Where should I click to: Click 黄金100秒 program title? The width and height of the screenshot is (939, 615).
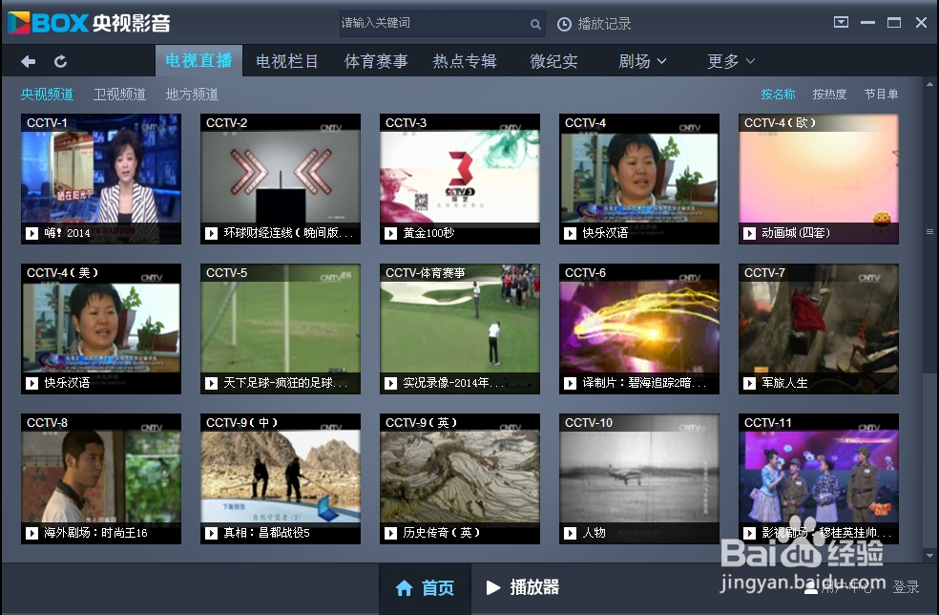coord(428,233)
